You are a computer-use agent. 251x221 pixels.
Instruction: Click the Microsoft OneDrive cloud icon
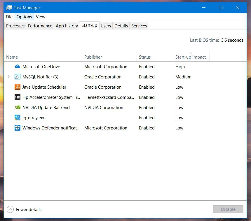(18, 66)
